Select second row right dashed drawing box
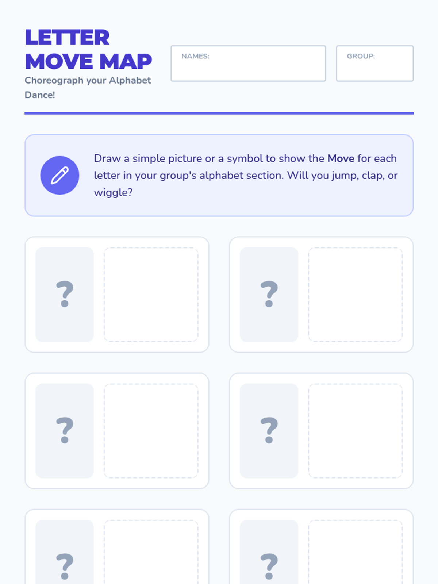The height and width of the screenshot is (584, 438). (356, 431)
